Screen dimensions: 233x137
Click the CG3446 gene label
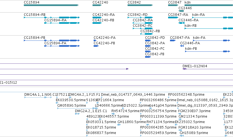pyautogui.click(x=185, y=8)
